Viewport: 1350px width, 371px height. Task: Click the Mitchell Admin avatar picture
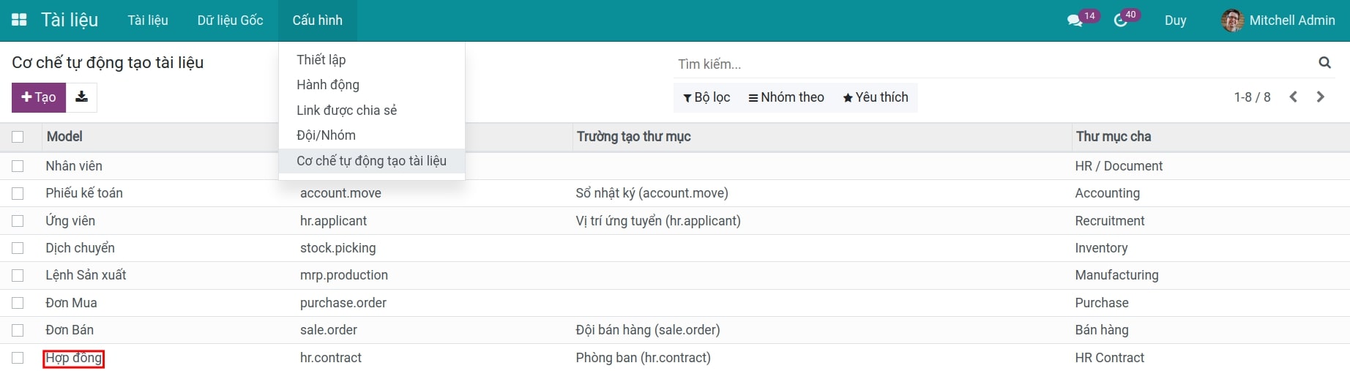(1232, 20)
